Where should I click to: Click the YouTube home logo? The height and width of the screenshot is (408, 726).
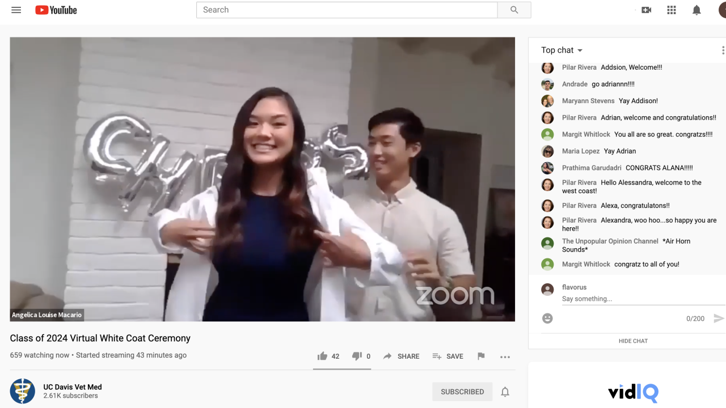point(56,10)
